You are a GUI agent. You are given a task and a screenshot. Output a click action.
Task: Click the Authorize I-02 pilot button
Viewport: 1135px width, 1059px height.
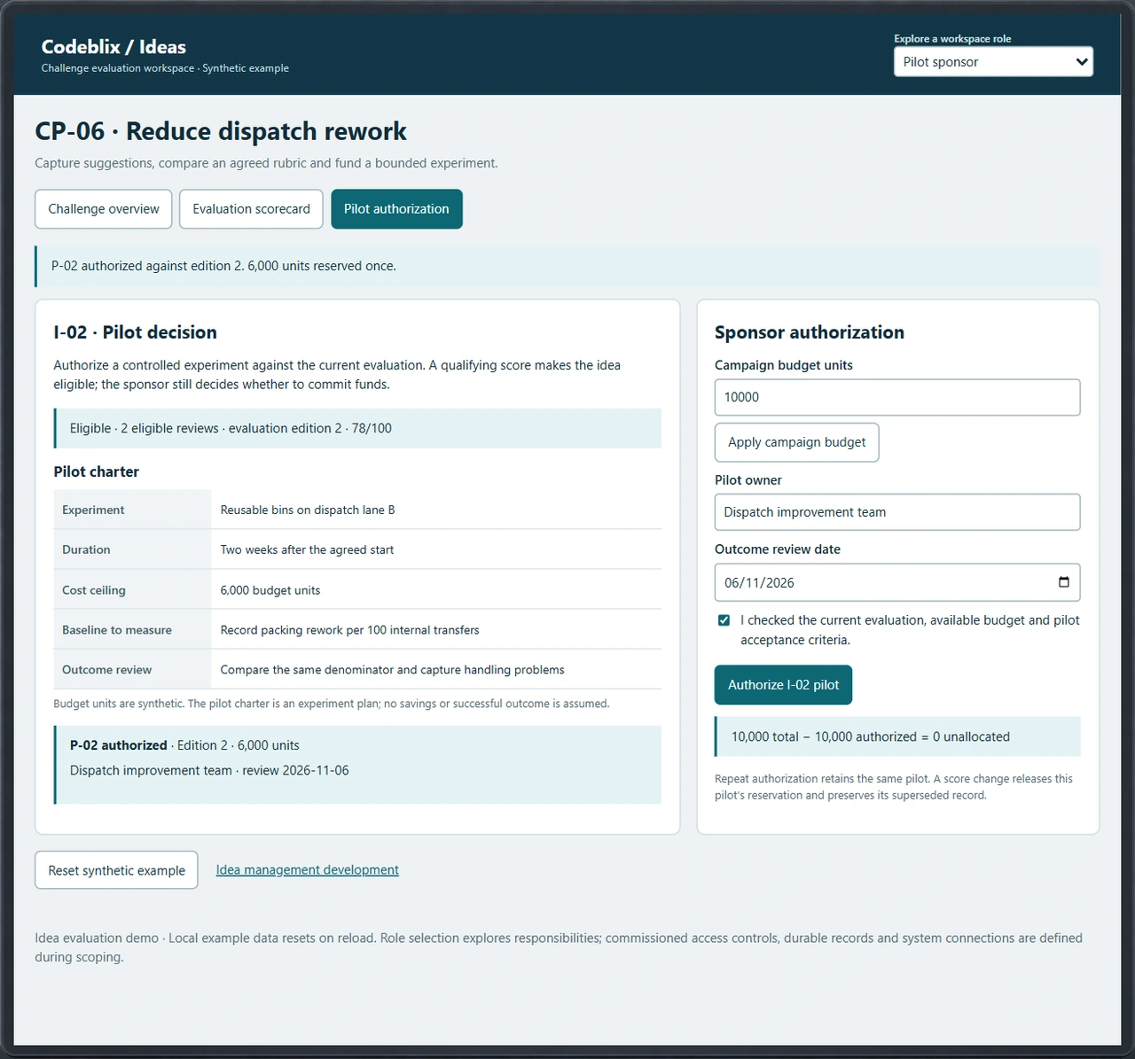(783, 685)
